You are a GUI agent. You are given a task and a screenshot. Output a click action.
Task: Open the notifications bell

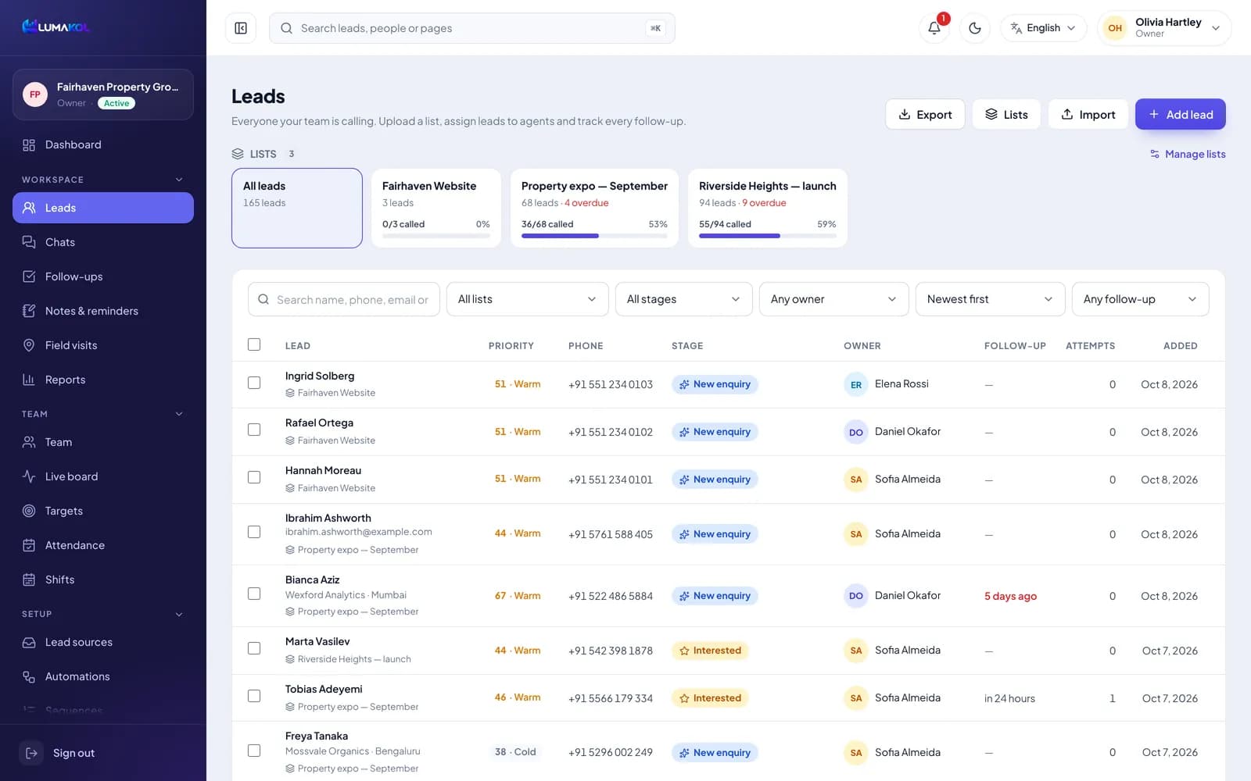pos(934,28)
